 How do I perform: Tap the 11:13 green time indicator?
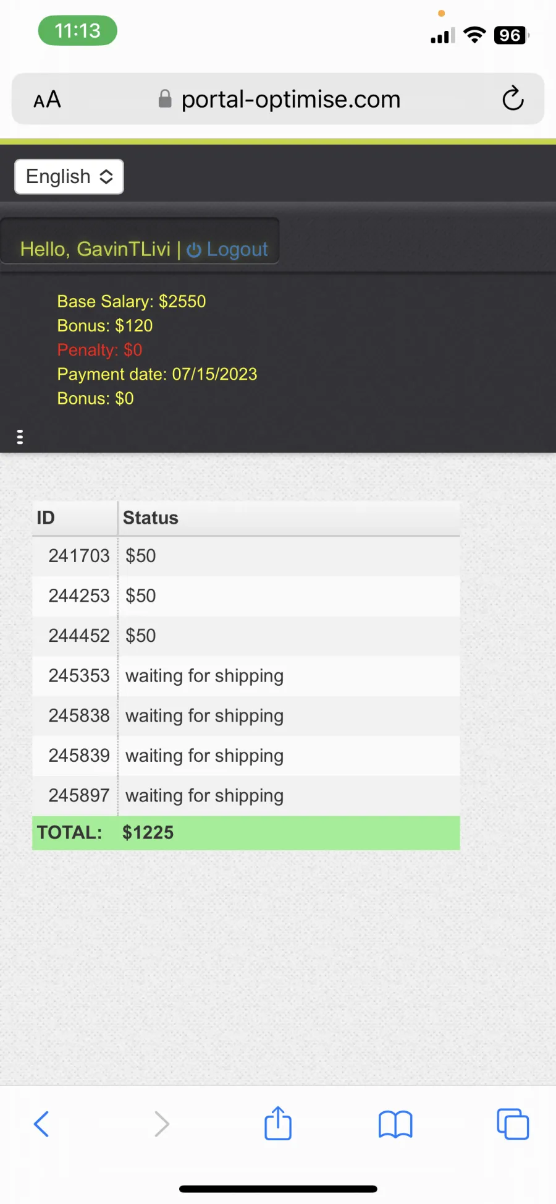[77, 30]
